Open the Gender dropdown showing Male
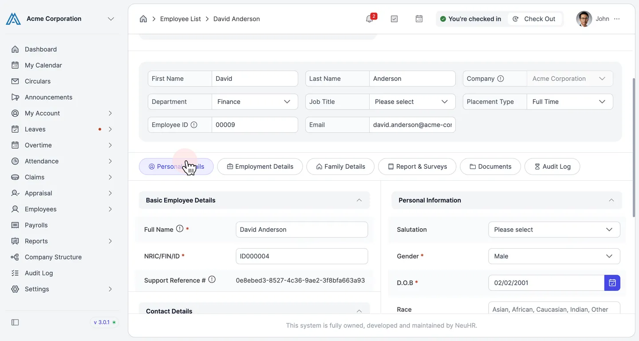639x341 pixels. 554,256
